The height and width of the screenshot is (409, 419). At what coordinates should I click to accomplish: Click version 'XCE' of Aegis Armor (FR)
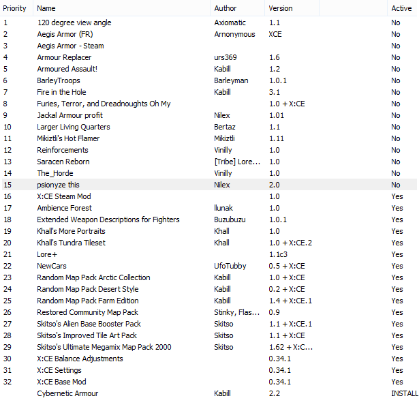point(275,34)
